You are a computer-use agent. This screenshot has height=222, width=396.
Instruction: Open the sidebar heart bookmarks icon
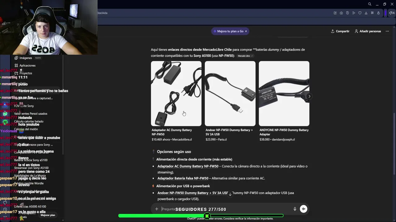(x=5, y=203)
